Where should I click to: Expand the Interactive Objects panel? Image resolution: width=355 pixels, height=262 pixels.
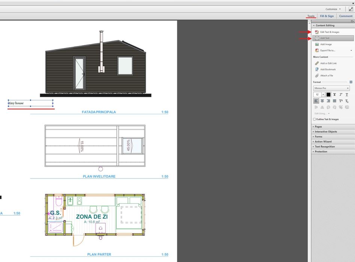[333, 132]
